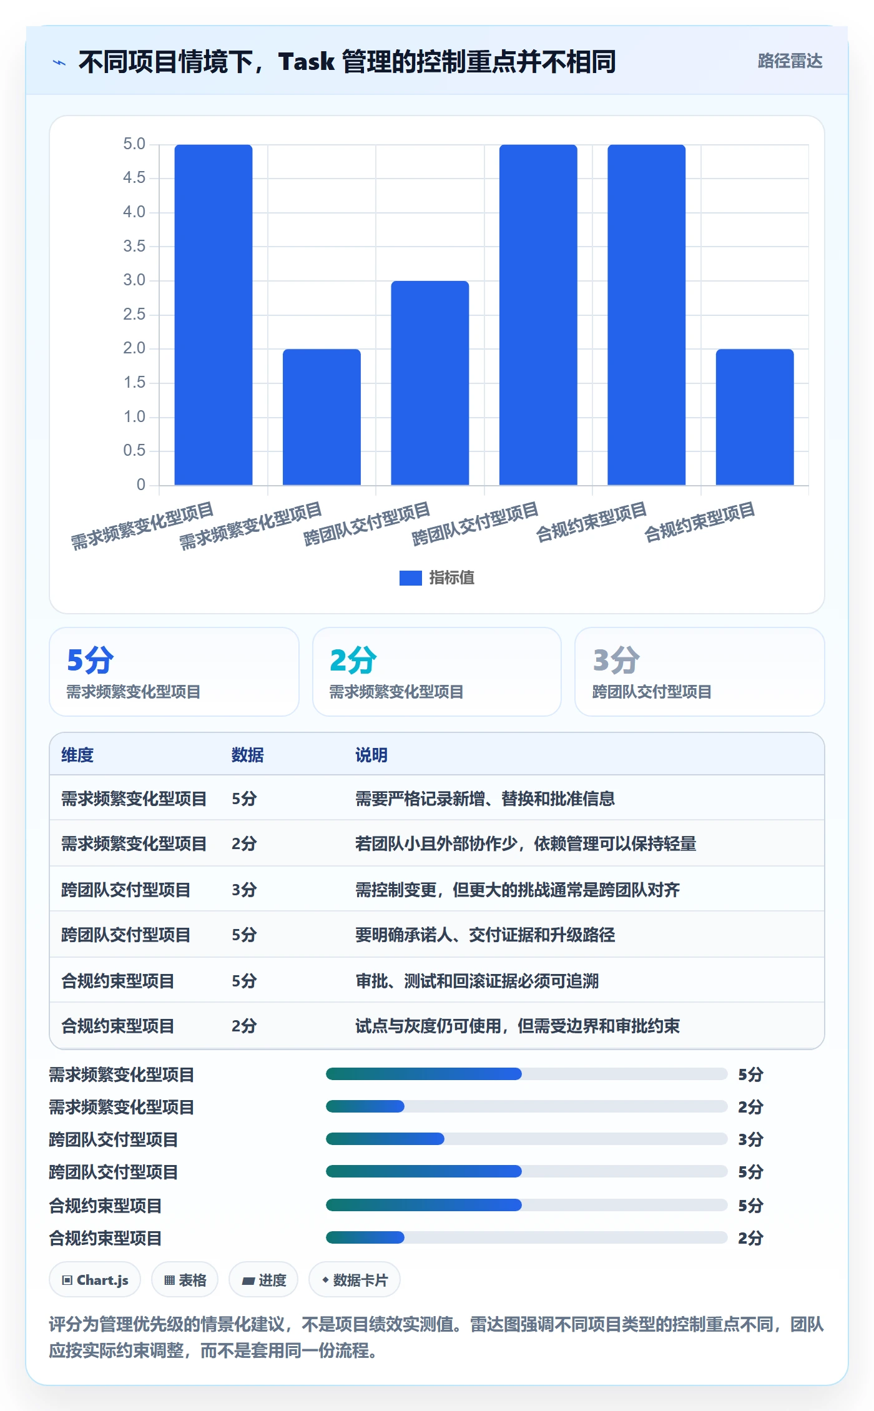Click the 跨团队交付型项目 5分 progress bar
Image resolution: width=874 pixels, height=1411 pixels.
(526, 1171)
